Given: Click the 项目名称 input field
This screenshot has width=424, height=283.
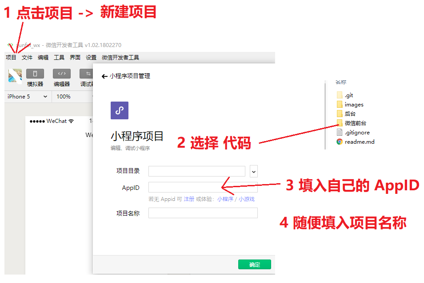Looking at the screenshot, I should 203,213.
